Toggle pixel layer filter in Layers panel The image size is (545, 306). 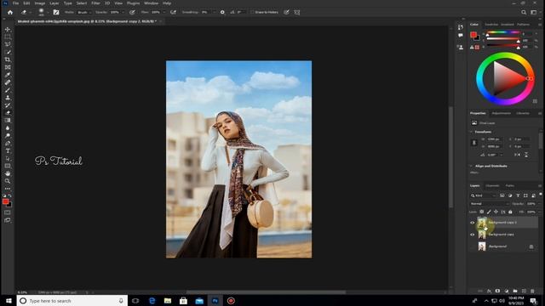(502, 195)
